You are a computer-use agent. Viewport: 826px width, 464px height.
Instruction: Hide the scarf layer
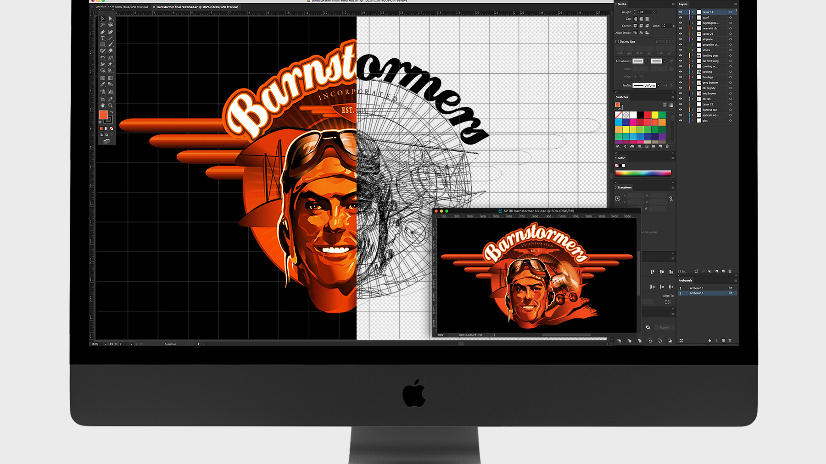[x=681, y=17]
